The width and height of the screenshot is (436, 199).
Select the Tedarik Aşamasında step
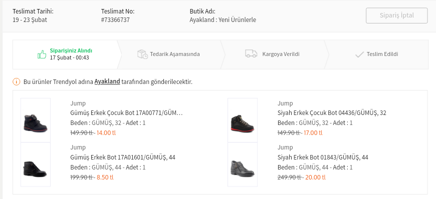169,54
